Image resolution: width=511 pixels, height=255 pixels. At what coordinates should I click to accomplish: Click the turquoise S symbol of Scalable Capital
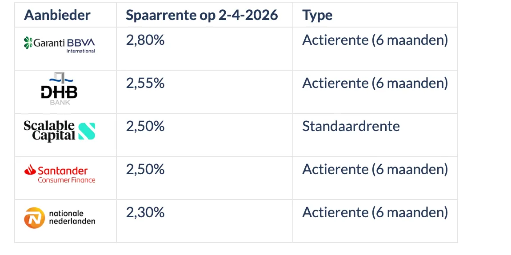87,131
